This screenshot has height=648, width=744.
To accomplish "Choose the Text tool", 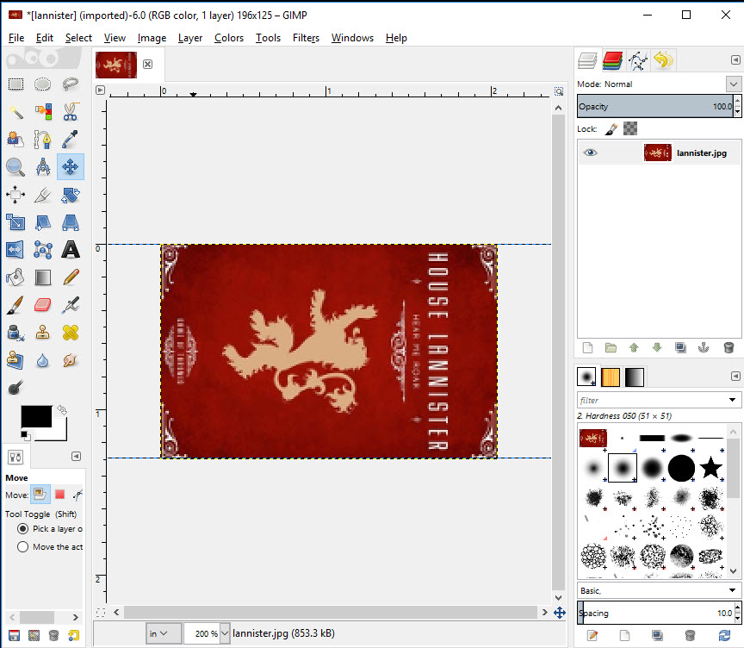I will point(71,250).
